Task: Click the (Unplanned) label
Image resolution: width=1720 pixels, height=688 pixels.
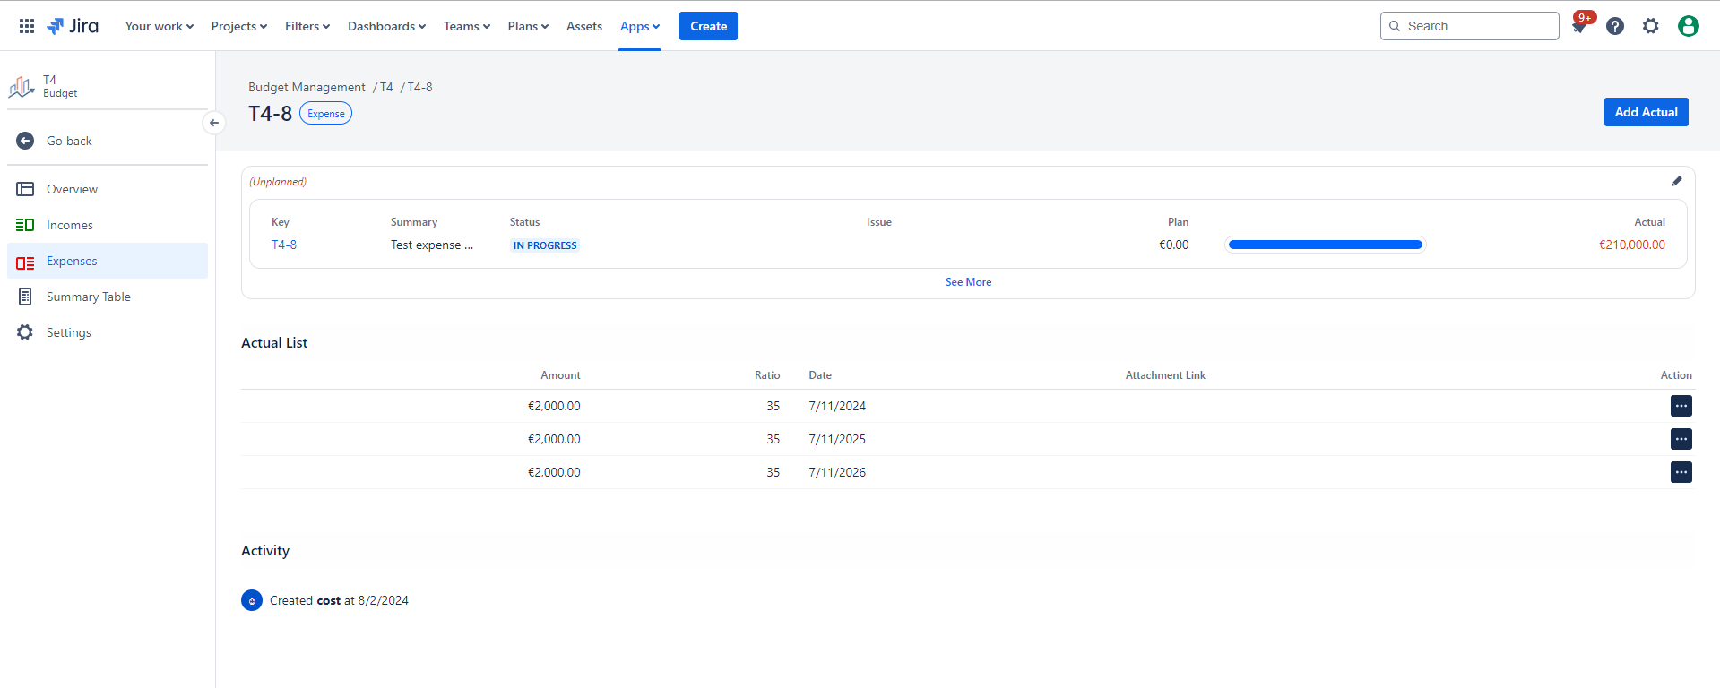Action: pos(278,182)
